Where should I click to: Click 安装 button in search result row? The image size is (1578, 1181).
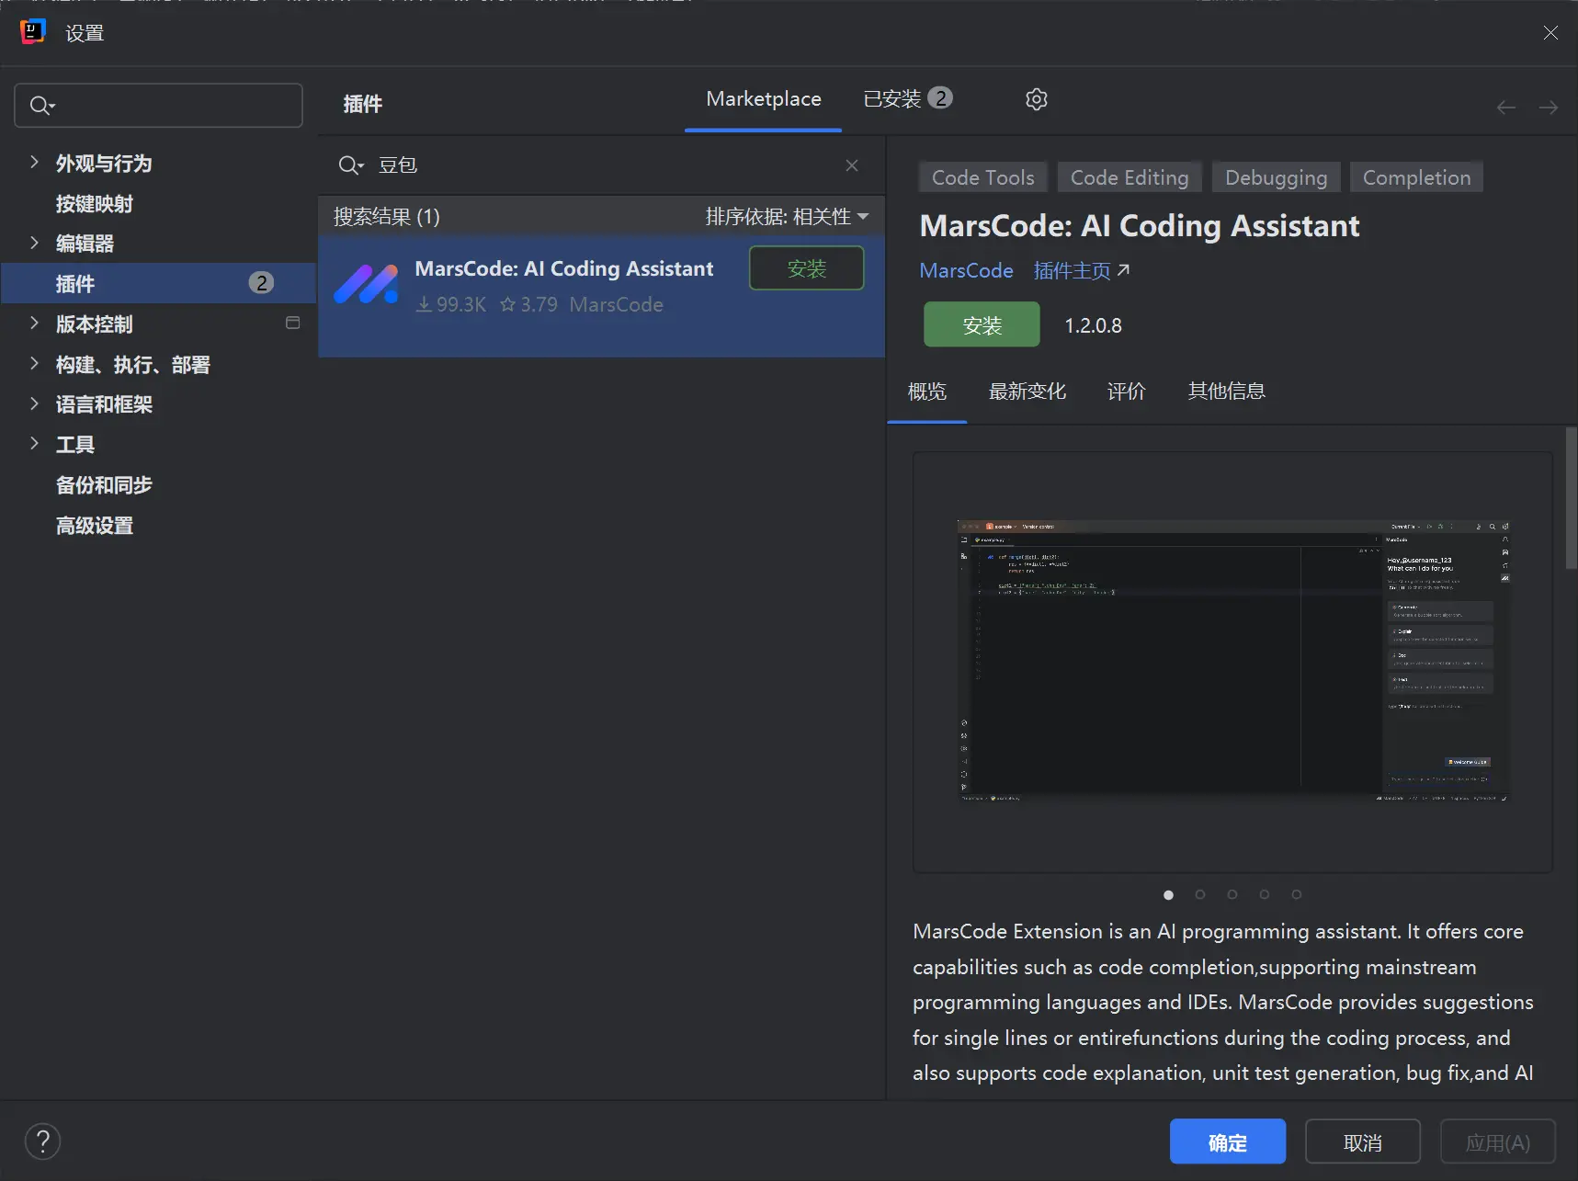[x=807, y=268]
